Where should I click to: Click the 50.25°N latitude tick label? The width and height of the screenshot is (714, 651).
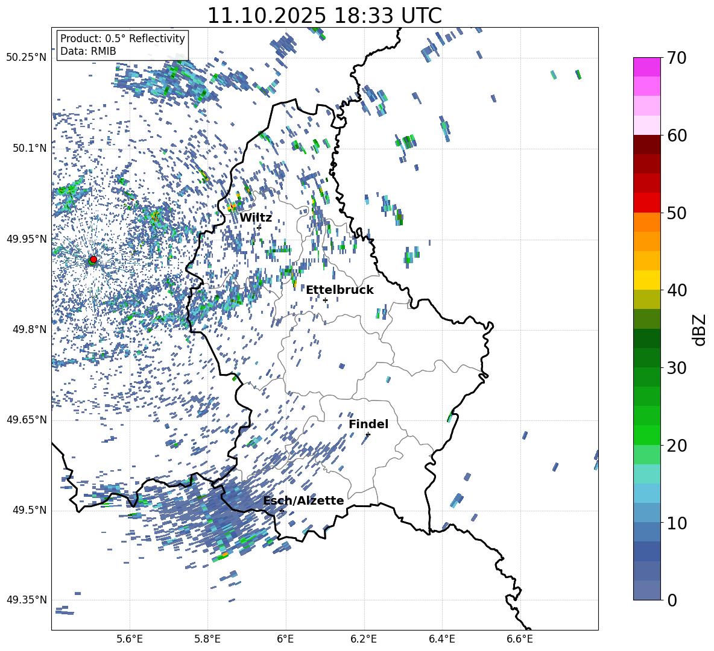(27, 58)
